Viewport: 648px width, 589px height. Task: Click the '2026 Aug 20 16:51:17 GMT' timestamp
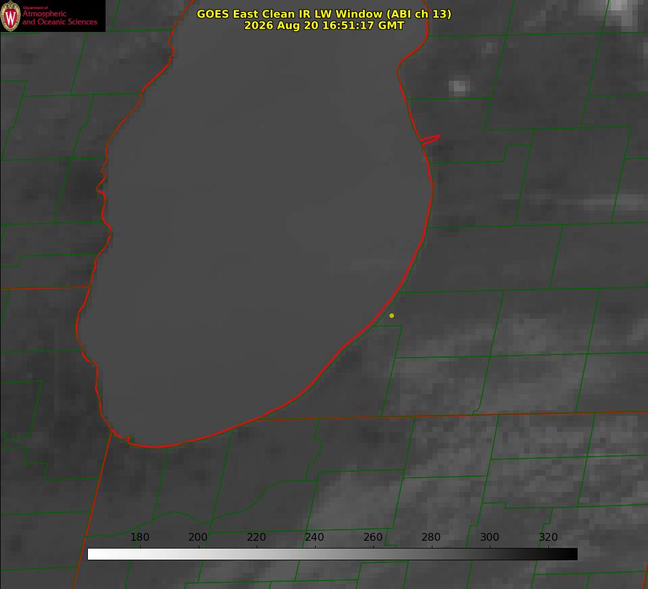point(324,25)
